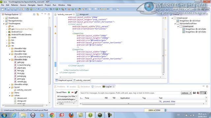Click the heap status 188M of 335M

[154, 110]
